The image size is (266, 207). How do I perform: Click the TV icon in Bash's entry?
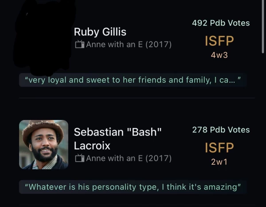79,158
